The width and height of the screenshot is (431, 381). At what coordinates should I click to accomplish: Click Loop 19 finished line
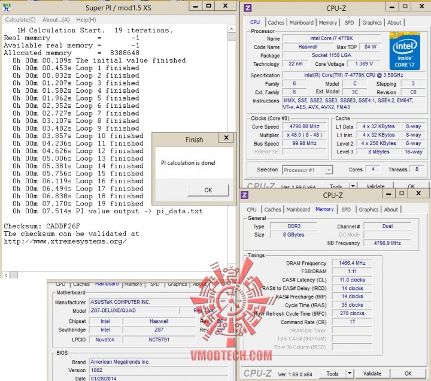78,204
